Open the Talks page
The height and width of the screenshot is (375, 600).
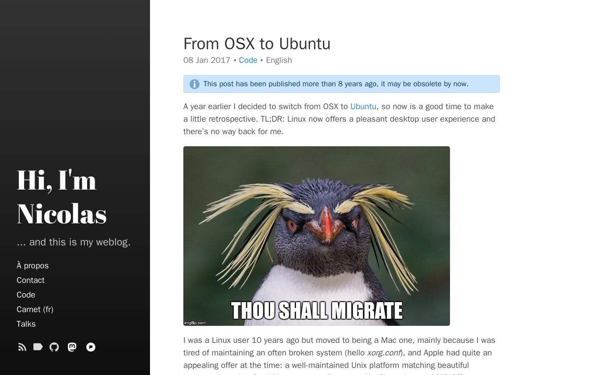point(26,324)
